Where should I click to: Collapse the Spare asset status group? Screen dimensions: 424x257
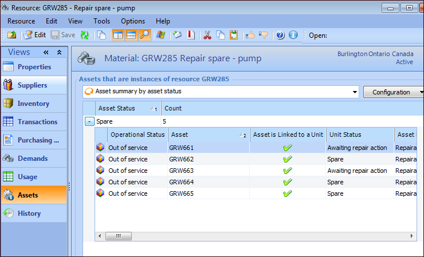(89, 121)
